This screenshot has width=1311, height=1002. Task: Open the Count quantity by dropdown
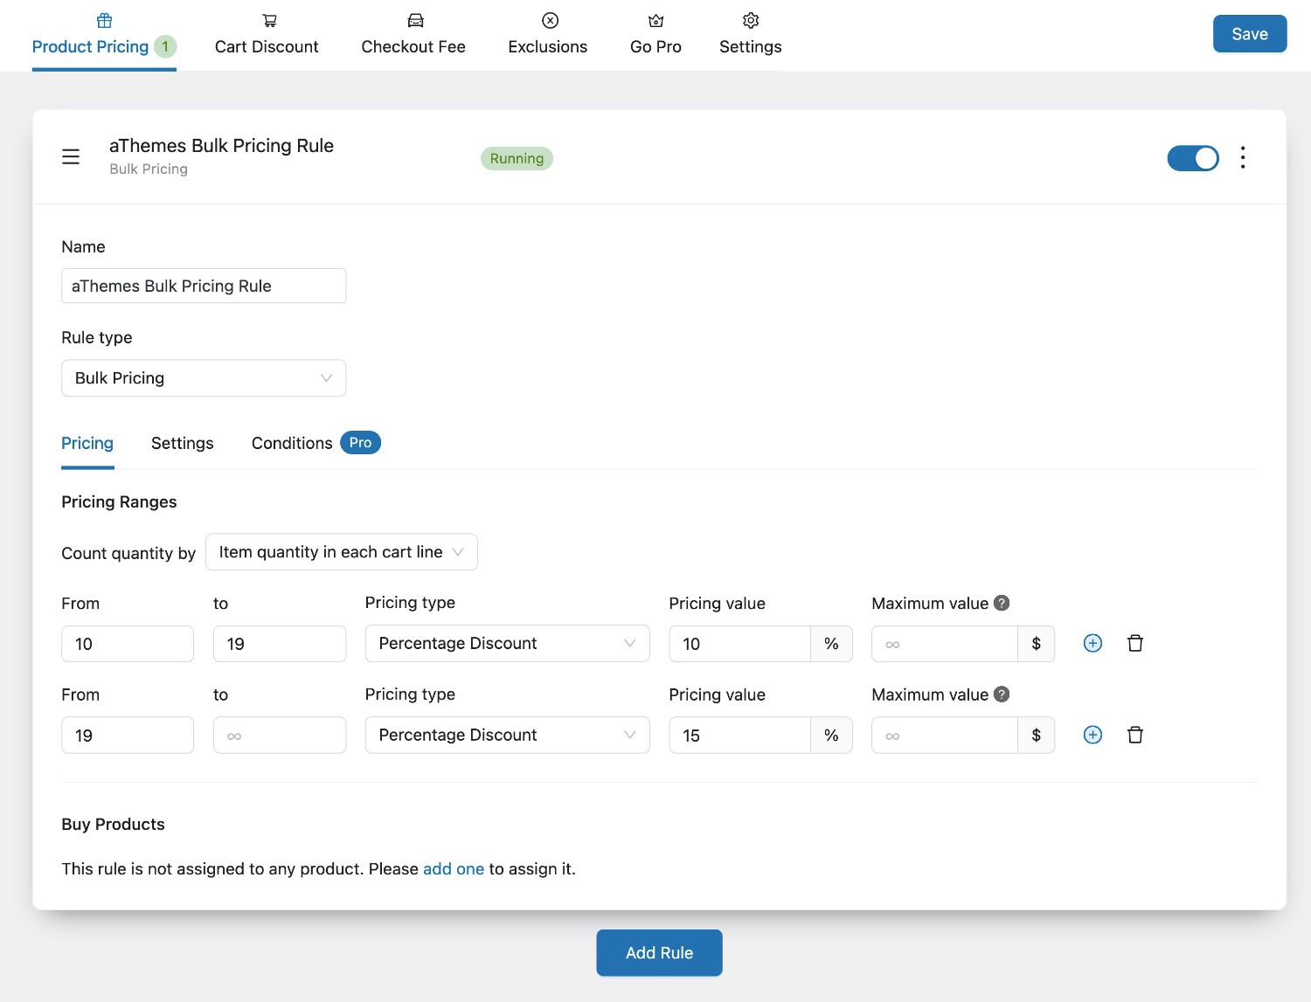342,552
